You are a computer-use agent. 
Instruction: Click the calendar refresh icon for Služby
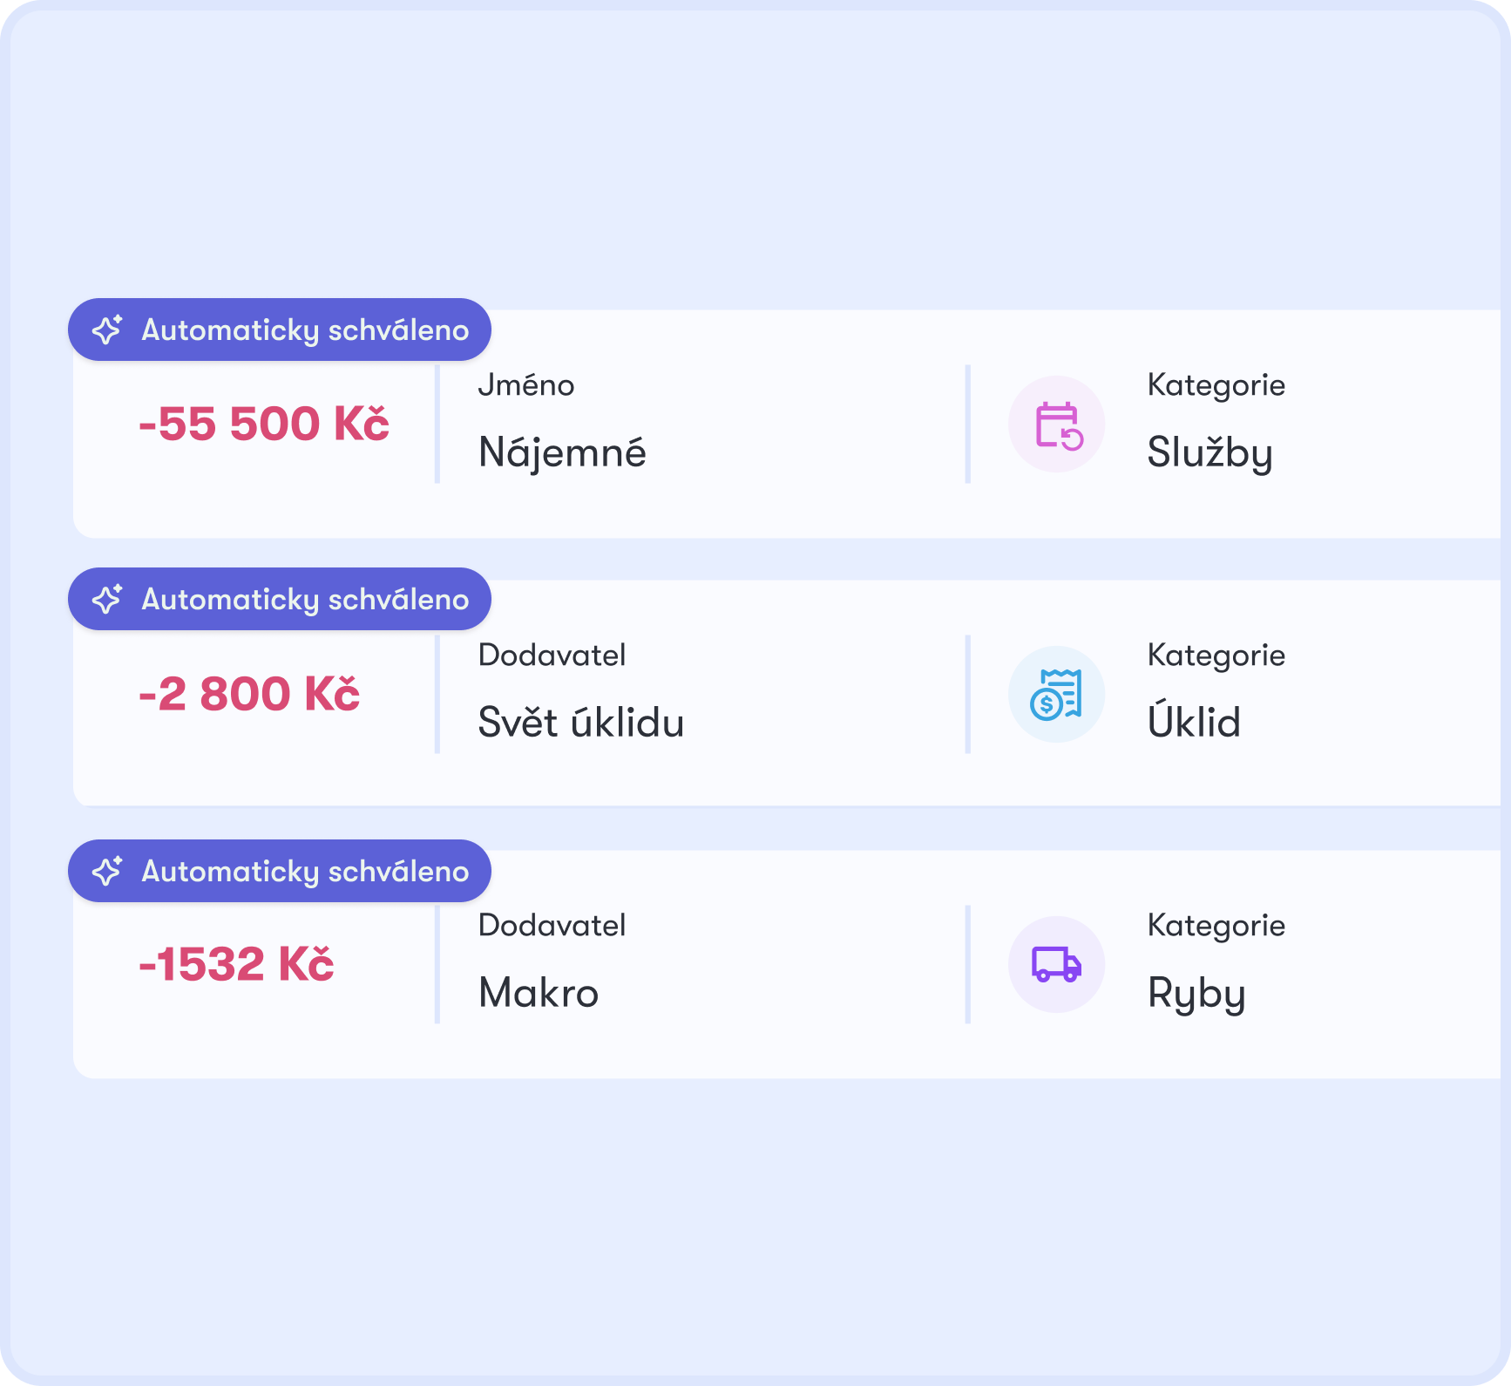(x=1057, y=425)
